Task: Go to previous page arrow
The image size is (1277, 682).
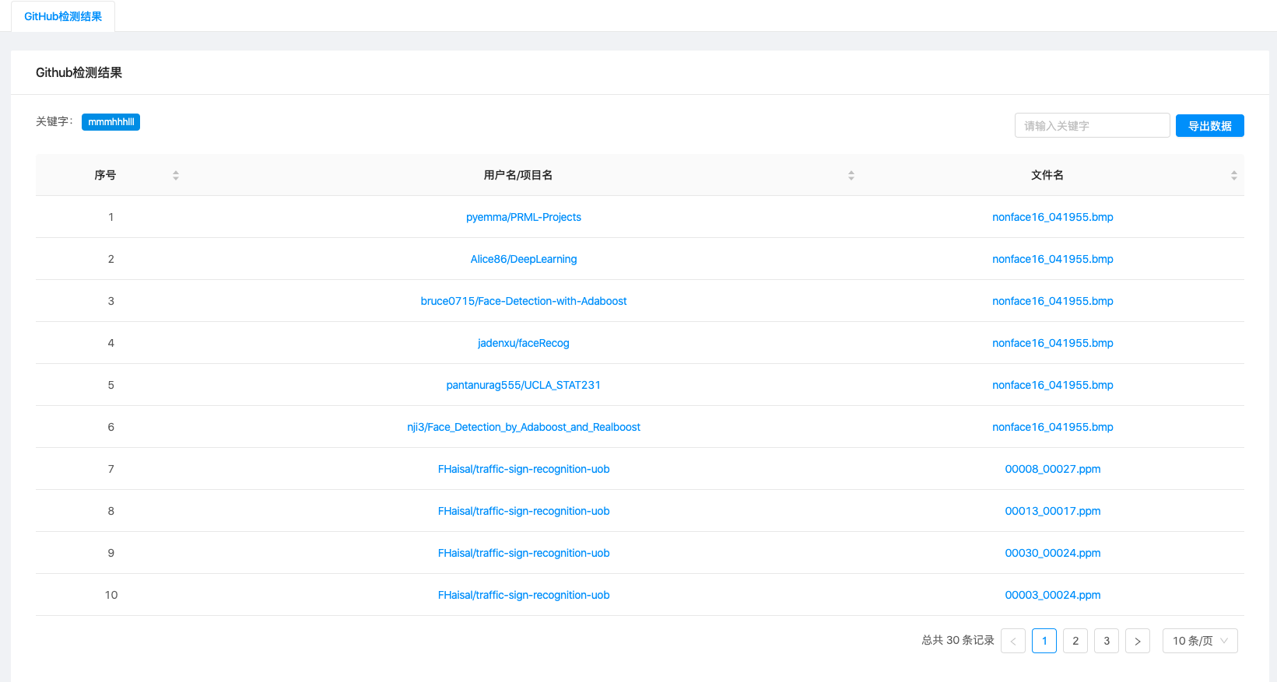Action: tap(1013, 641)
